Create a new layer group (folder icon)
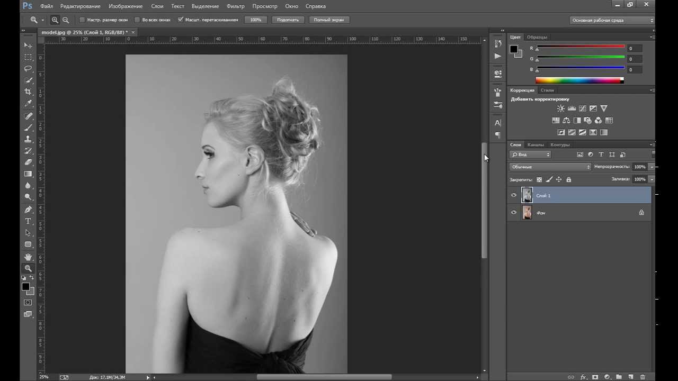Screen dimensions: 678x381 619,377
